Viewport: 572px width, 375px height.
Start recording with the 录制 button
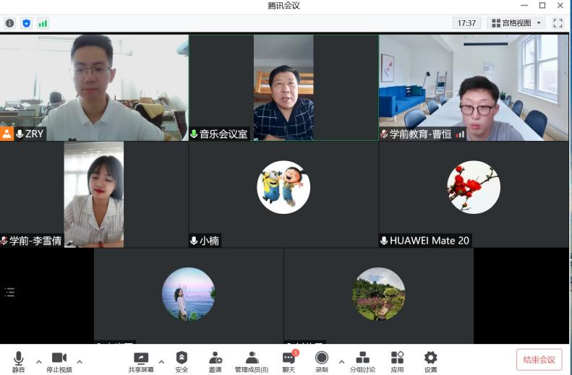(x=321, y=361)
